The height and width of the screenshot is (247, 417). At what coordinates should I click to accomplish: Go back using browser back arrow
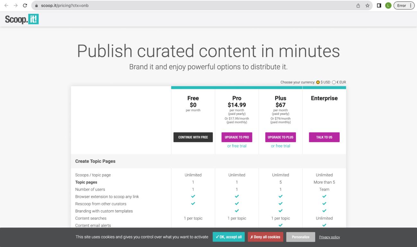pos(6,5)
